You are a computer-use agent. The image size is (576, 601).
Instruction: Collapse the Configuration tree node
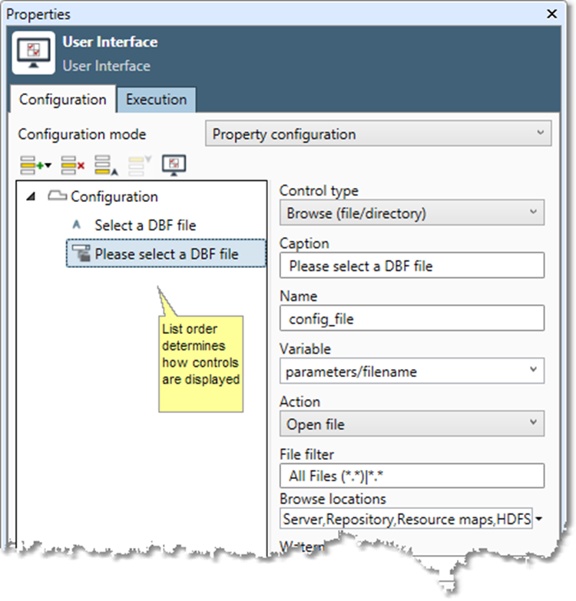(x=31, y=196)
